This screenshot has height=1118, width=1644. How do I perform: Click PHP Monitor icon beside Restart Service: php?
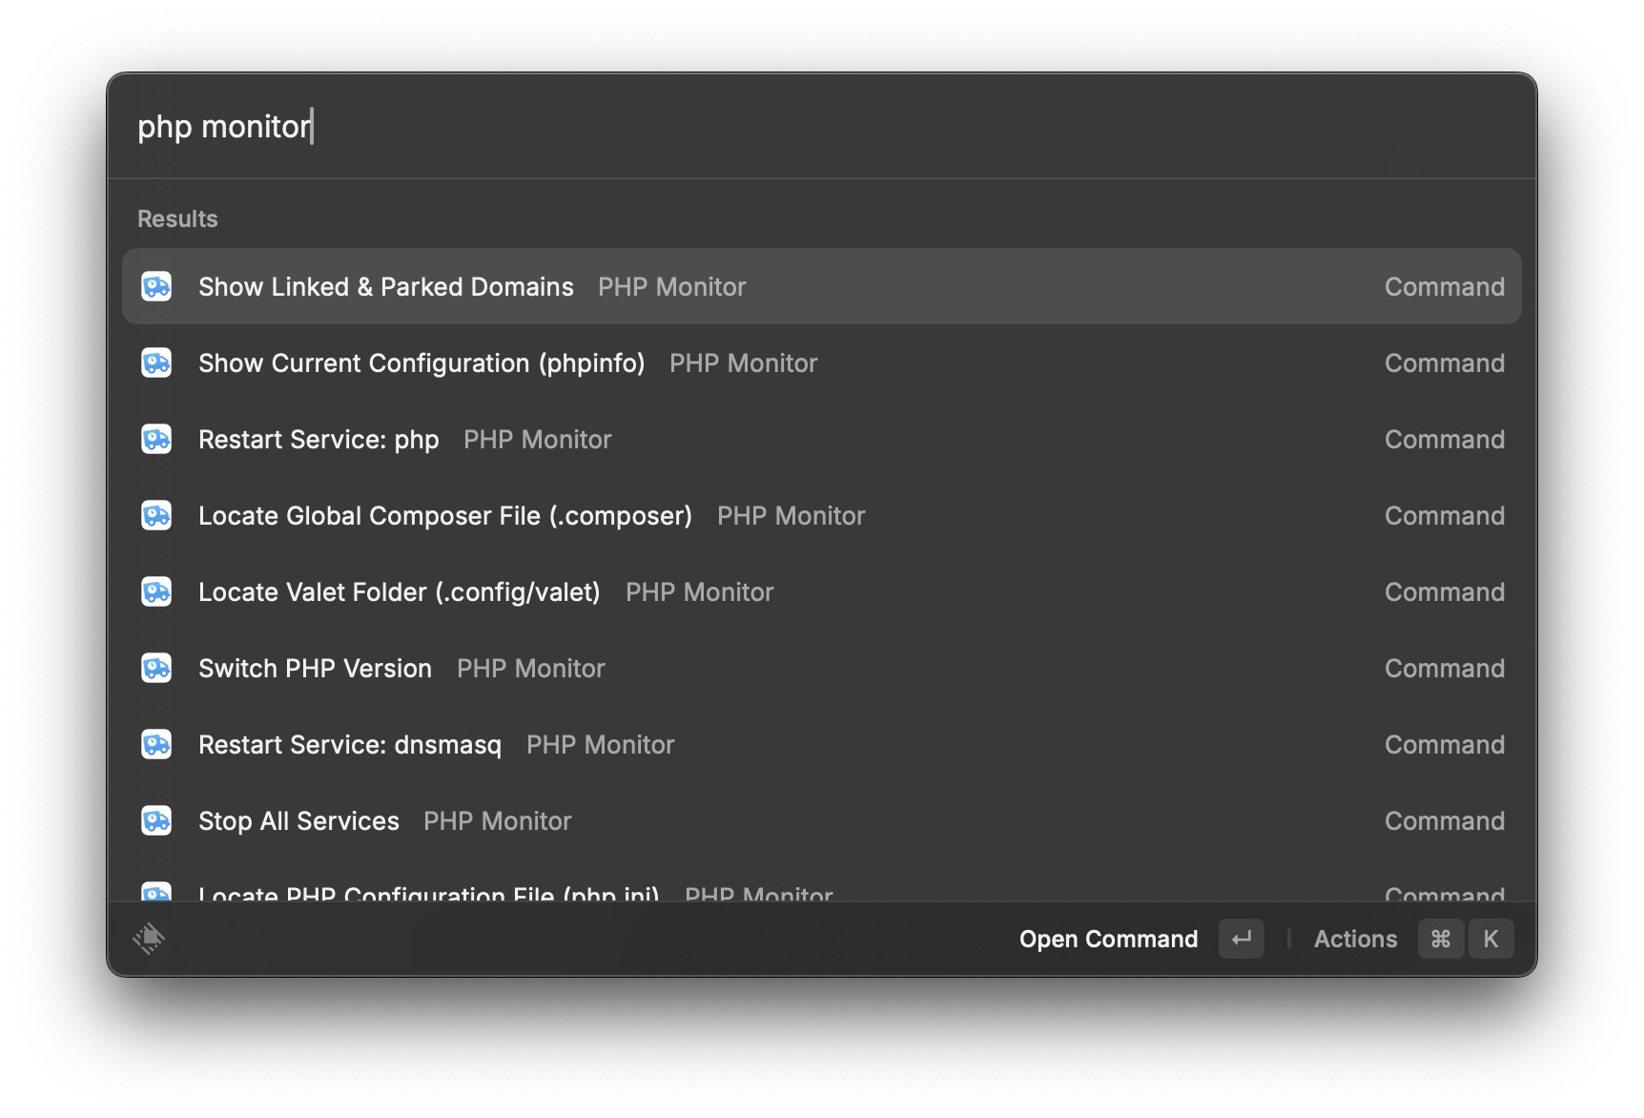pos(156,439)
